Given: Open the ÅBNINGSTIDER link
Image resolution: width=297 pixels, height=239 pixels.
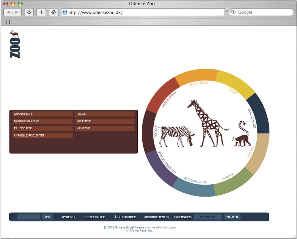Looking at the screenshot, I should pyautogui.click(x=125, y=217).
